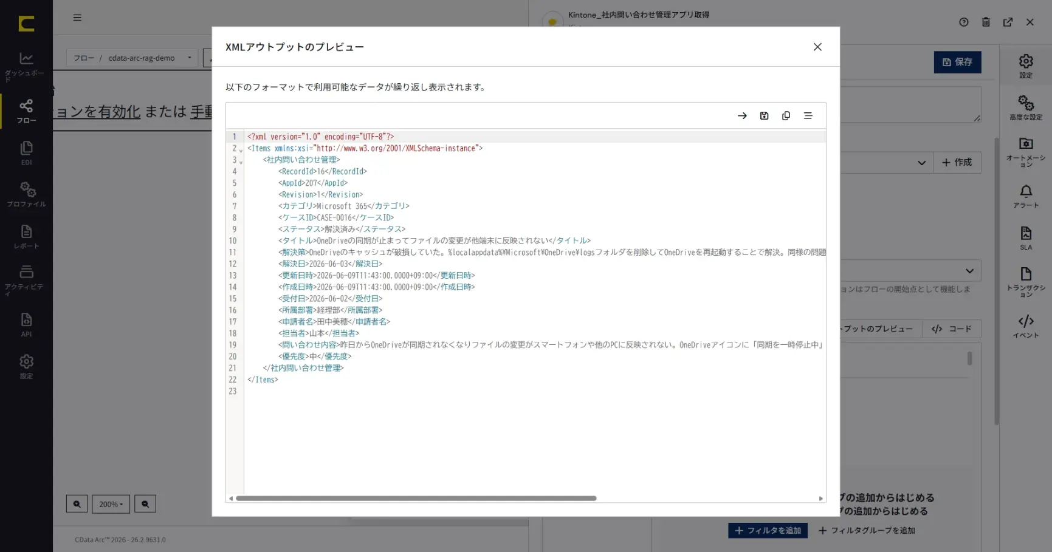Switch to the output preview button
The image size is (1052, 552).
coord(881,329)
